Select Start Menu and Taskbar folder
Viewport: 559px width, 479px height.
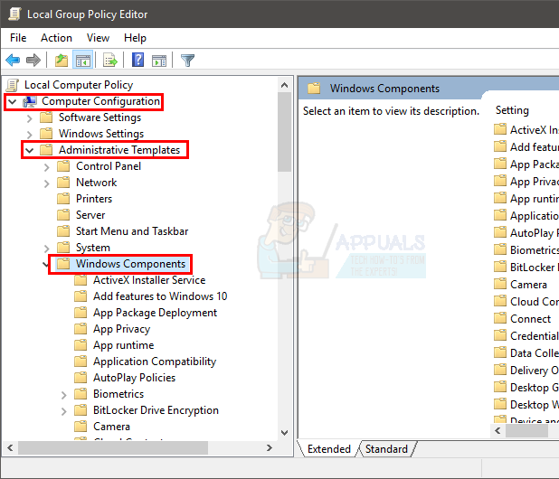(132, 231)
